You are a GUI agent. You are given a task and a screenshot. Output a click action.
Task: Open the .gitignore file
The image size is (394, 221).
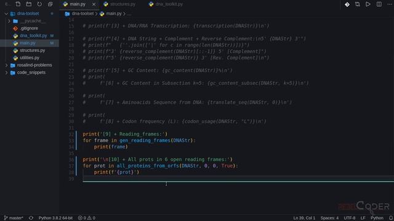pos(29,28)
